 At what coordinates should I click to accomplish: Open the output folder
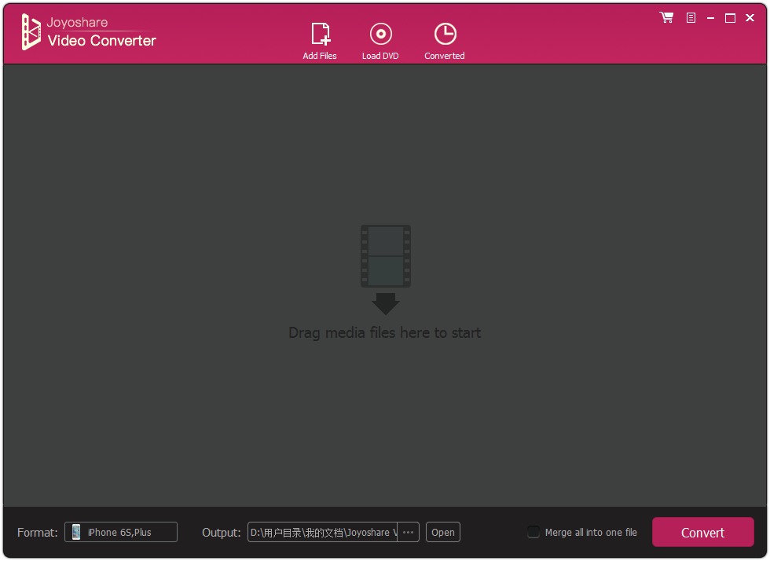(x=443, y=532)
